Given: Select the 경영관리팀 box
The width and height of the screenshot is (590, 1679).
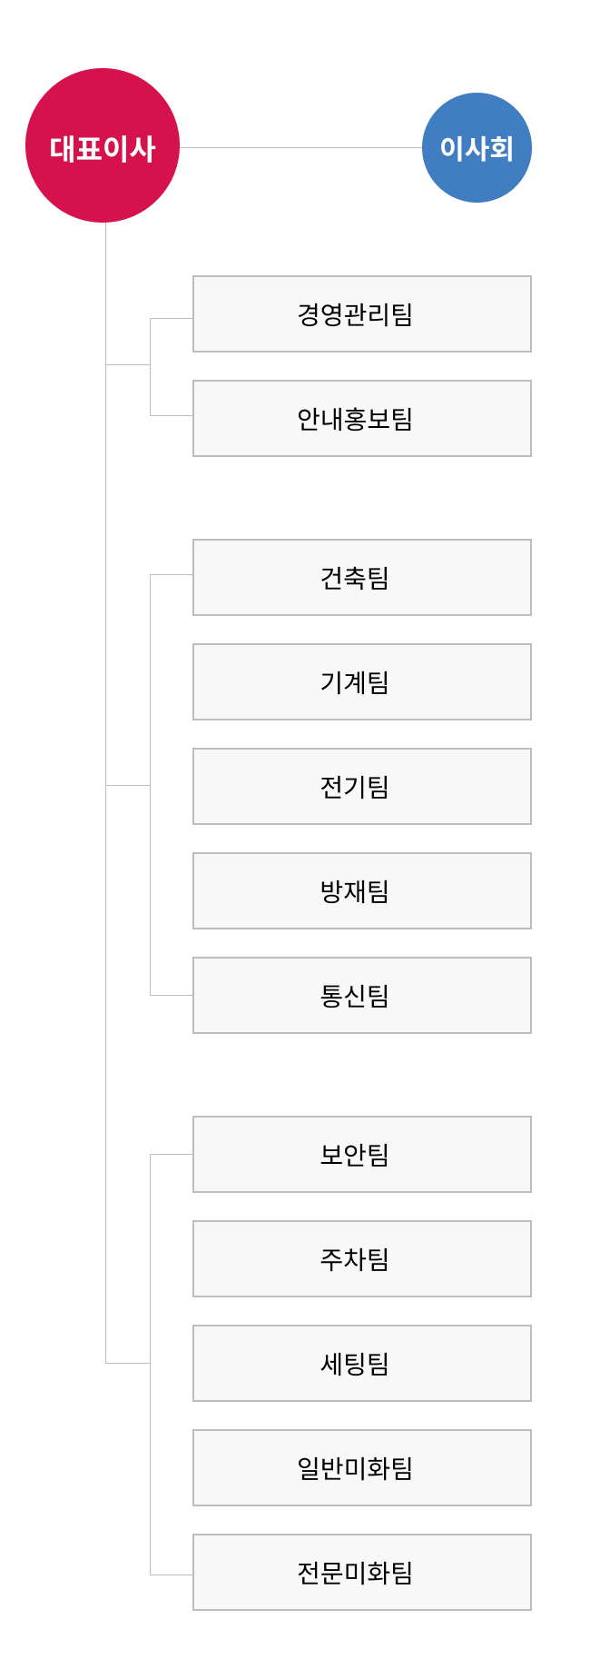Looking at the screenshot, I should coord(362,314).
